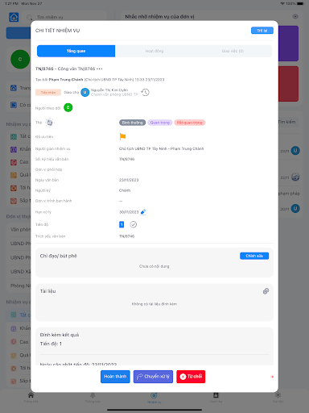Open the Giao việc tab
Image resolution: width=309 pixels, height=413 pixels.
pos(233,51)
